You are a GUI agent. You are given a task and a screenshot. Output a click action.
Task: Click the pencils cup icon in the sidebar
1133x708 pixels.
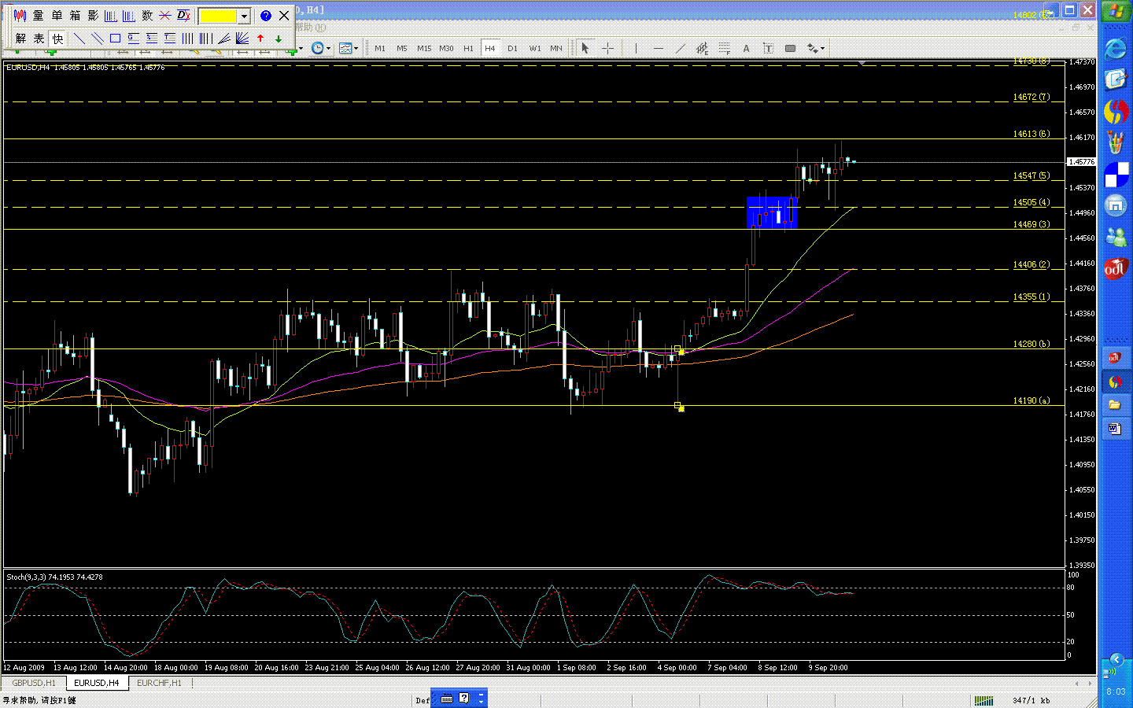pos(1116,142)
